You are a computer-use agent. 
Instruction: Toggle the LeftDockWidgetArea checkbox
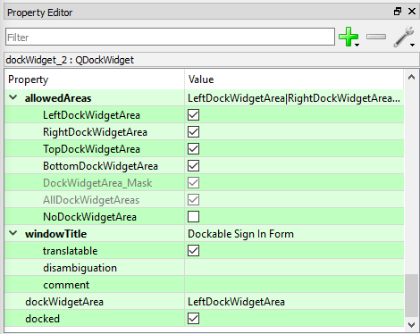coord(193,115)
